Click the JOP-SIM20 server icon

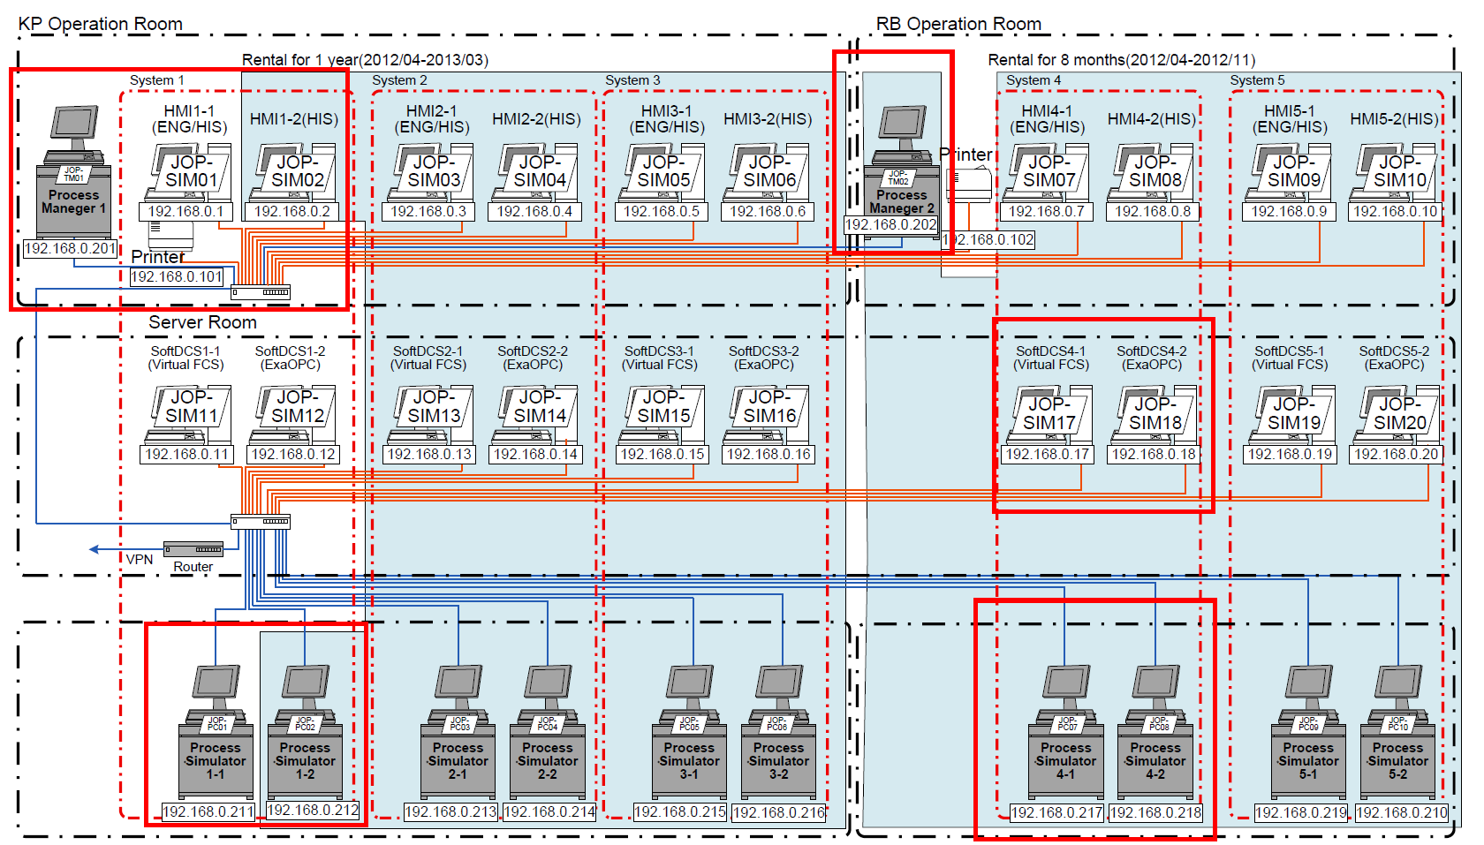(x=1396, y=414)
